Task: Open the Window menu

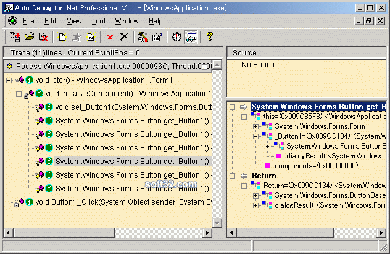Action: point(127,21)
